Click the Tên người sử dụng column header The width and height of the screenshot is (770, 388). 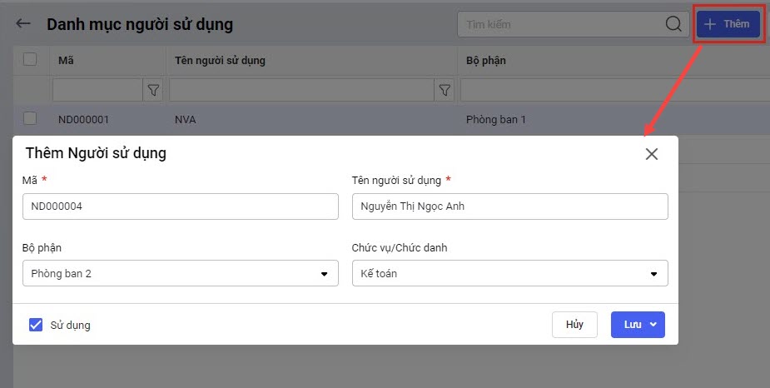coord(220,60)
